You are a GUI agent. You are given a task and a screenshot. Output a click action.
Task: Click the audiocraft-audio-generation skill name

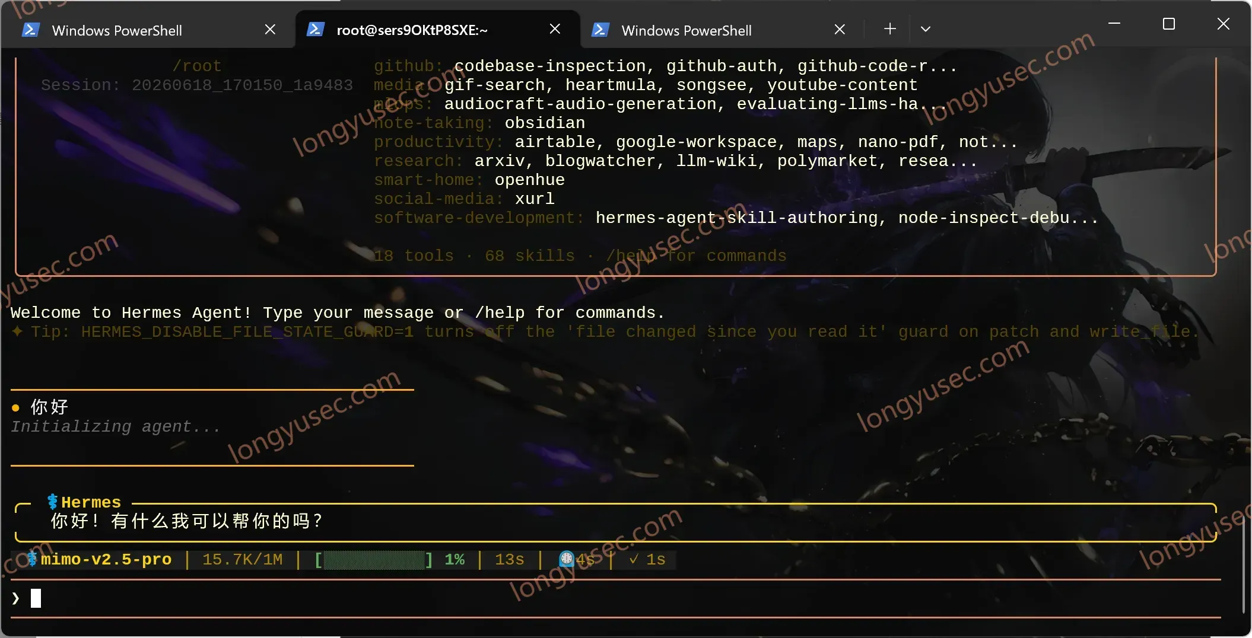[580, 104]
